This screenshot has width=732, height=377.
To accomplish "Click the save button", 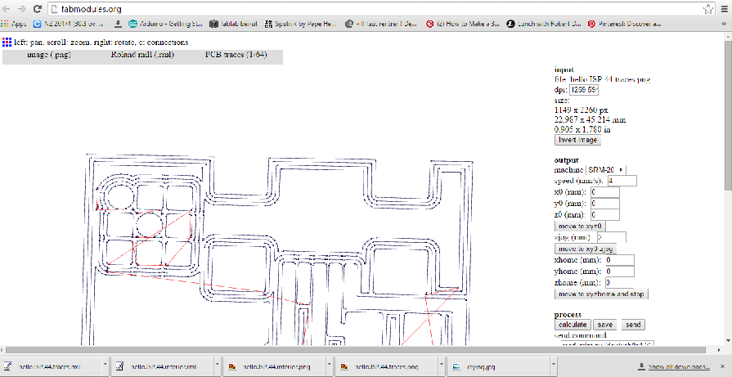I will click(x=605, y=325).
